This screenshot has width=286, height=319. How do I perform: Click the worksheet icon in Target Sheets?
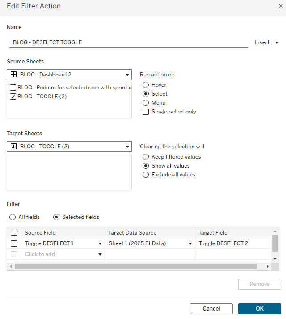coord(13,147)
